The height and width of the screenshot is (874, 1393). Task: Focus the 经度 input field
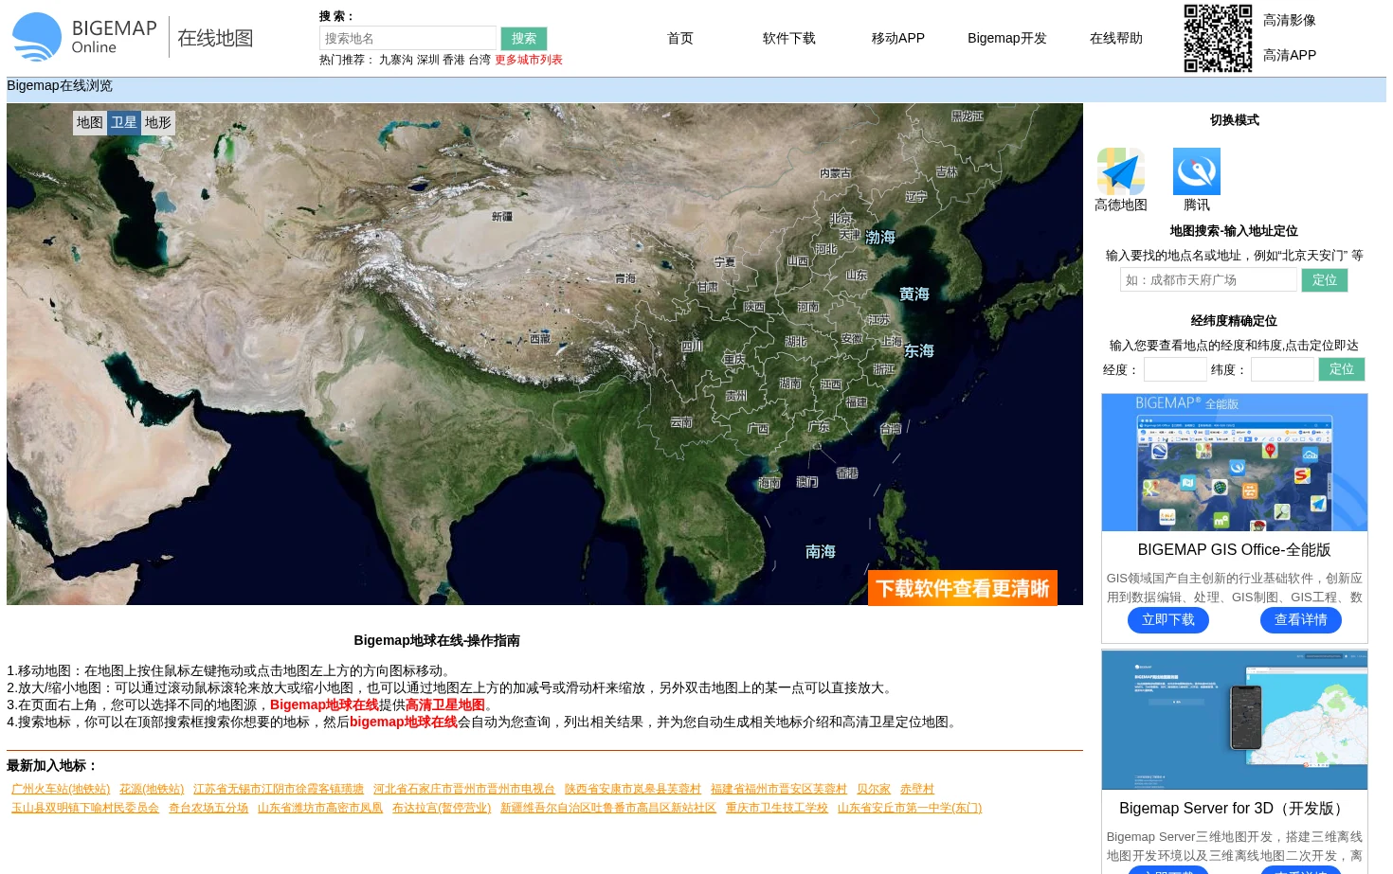coord(1175,369)
